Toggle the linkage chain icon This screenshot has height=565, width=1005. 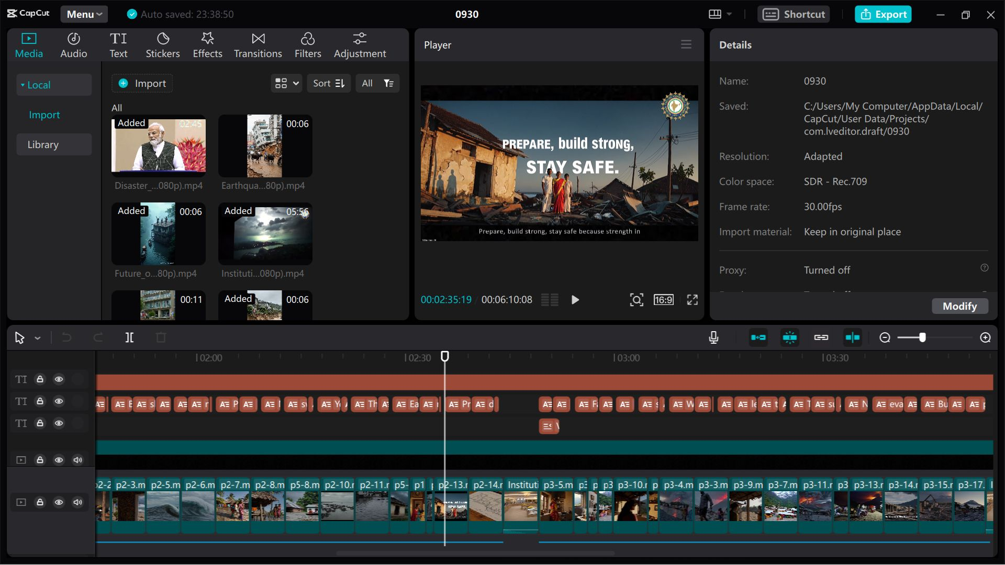point(821,337)
